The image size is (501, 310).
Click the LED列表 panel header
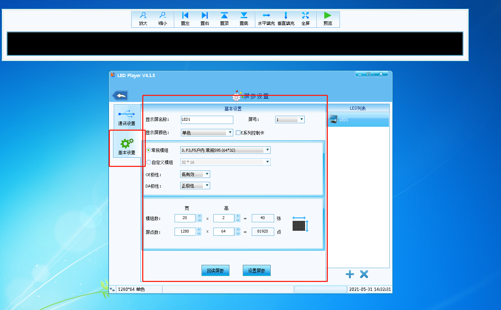358,108
